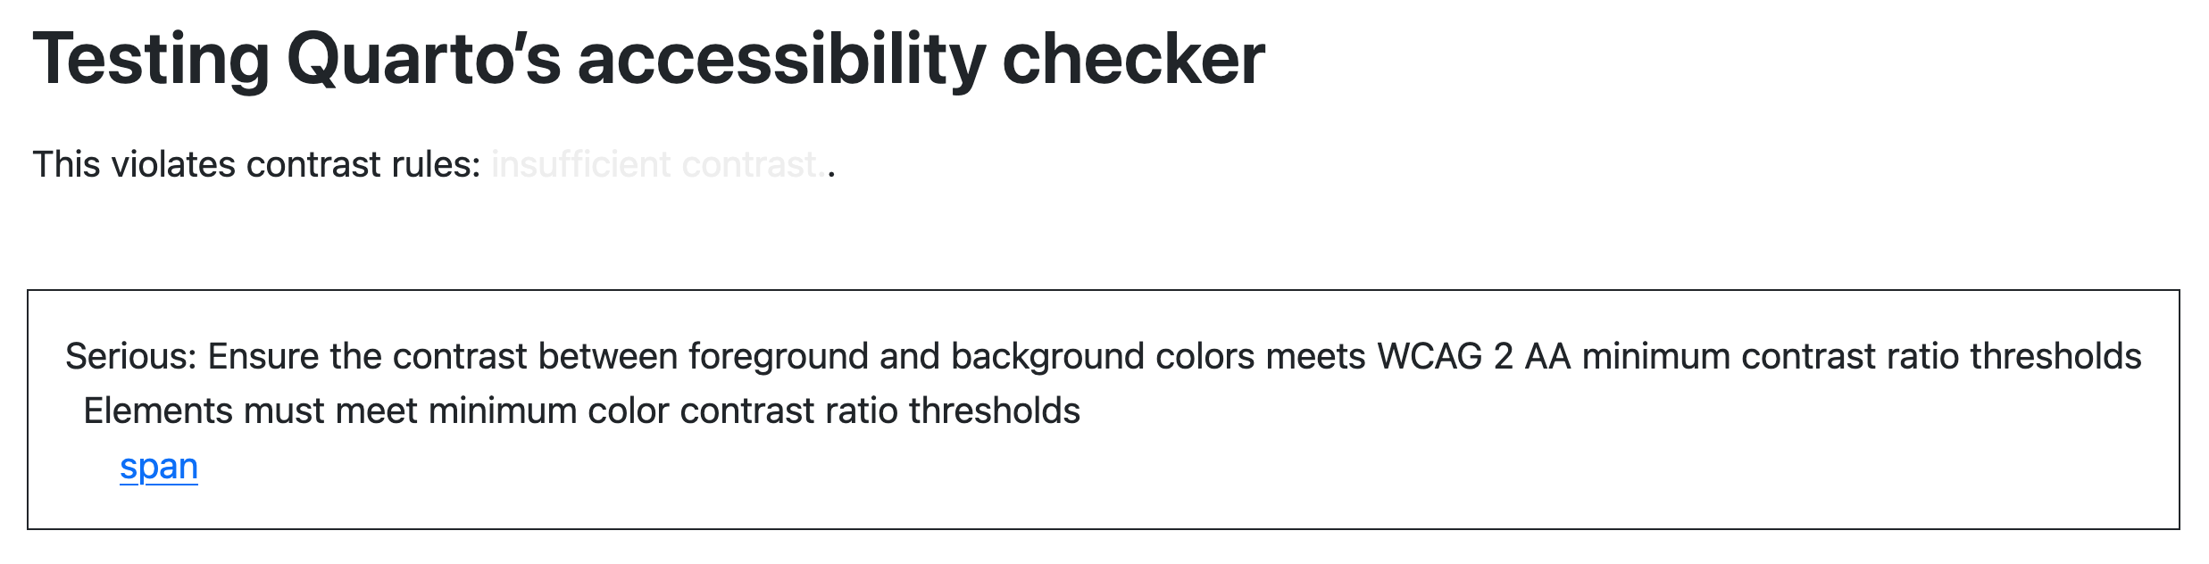Click the word "violates" in the paragraph
2209x564 pixels.
tap(172, 165)
